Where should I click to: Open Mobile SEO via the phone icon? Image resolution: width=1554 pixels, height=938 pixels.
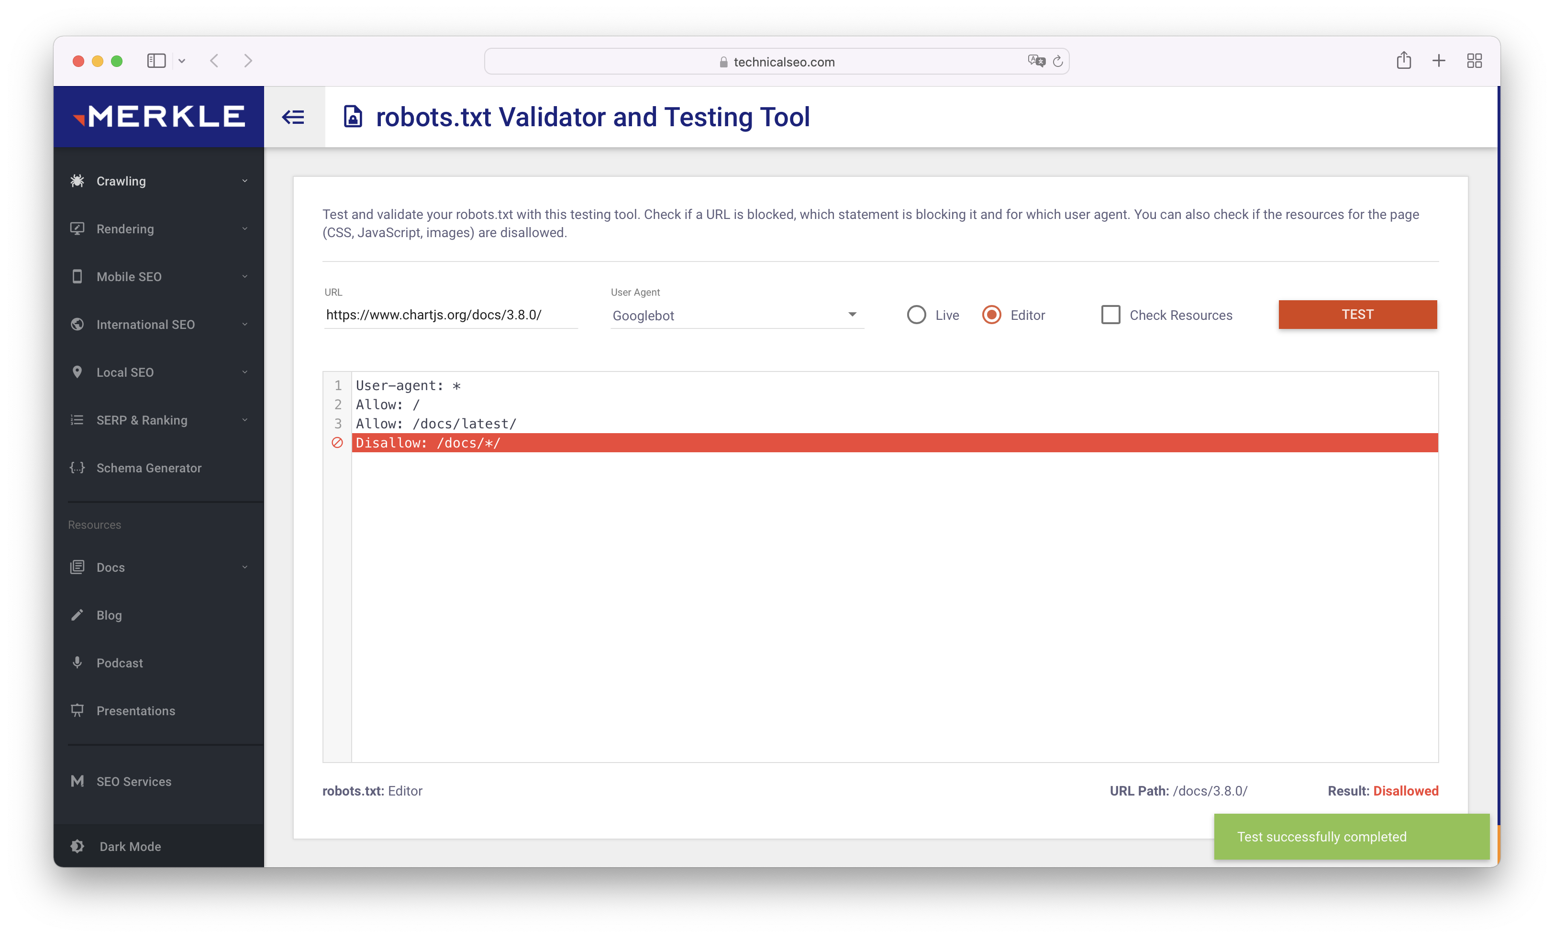pos(77,276)
